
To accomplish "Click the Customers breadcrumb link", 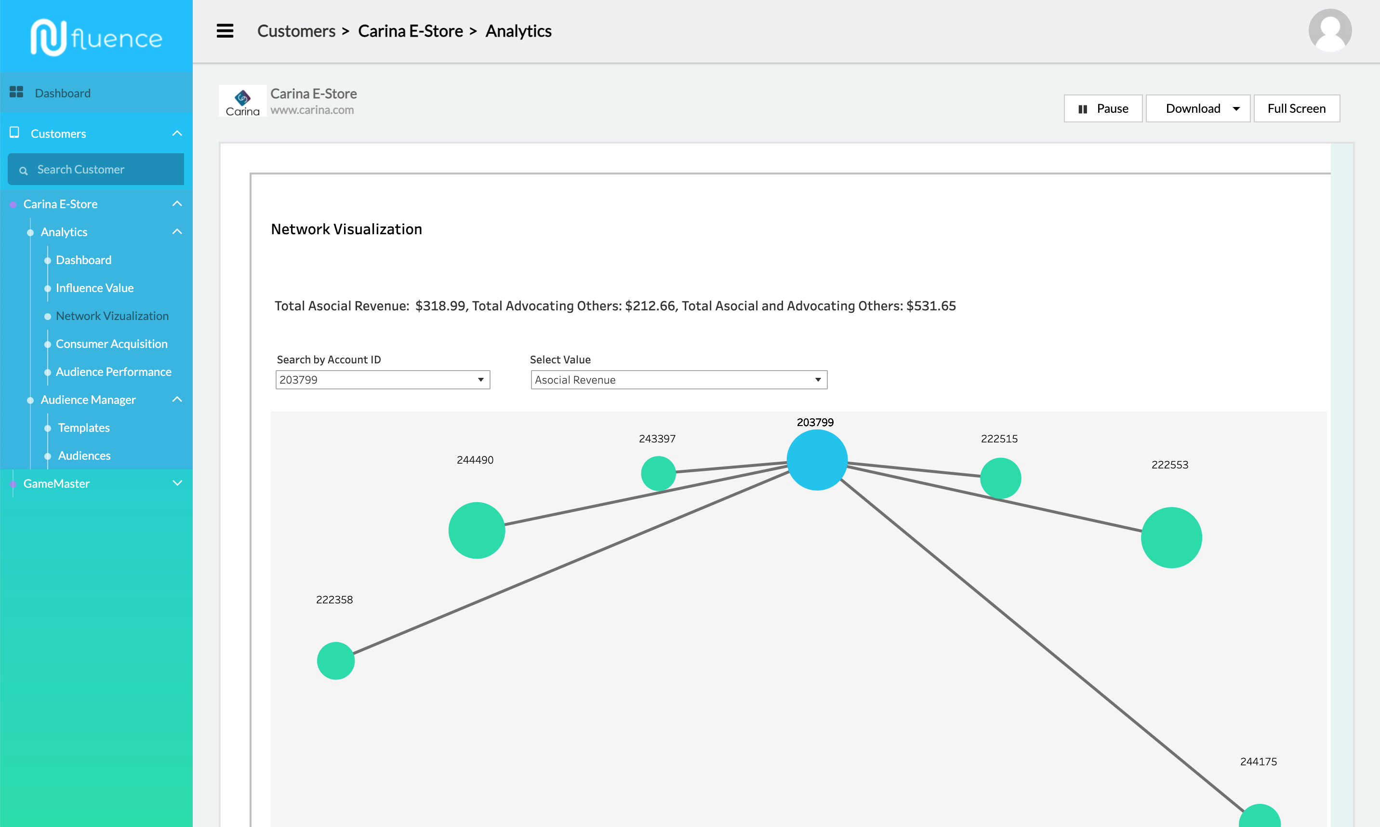I will coord(296,31).
